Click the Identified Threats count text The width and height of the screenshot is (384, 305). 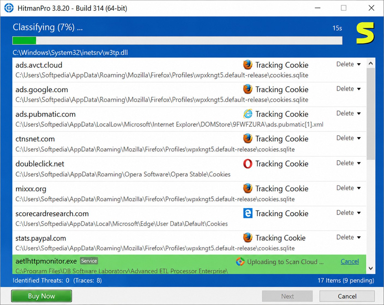click(57, 280)
